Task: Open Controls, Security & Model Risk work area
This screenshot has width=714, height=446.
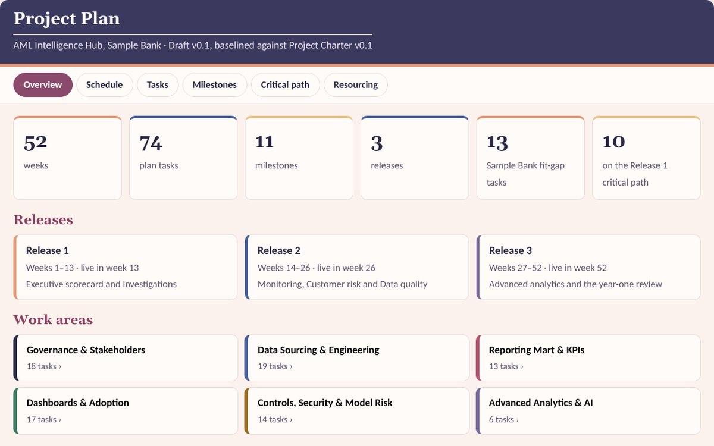Action: [x=357, y=410]
